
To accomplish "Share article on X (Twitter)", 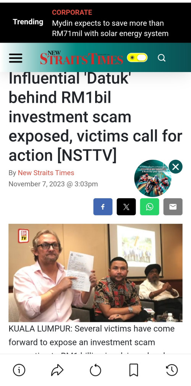I will 126,207.
